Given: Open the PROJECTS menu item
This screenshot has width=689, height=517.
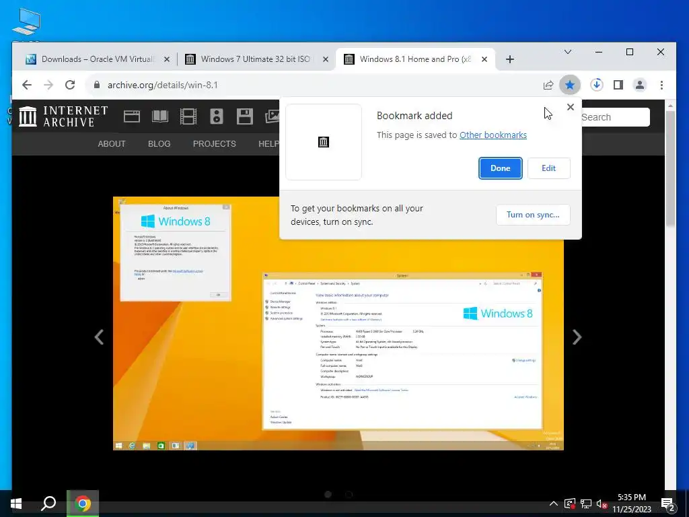Looking at the screenshot, I should [215, 144].
